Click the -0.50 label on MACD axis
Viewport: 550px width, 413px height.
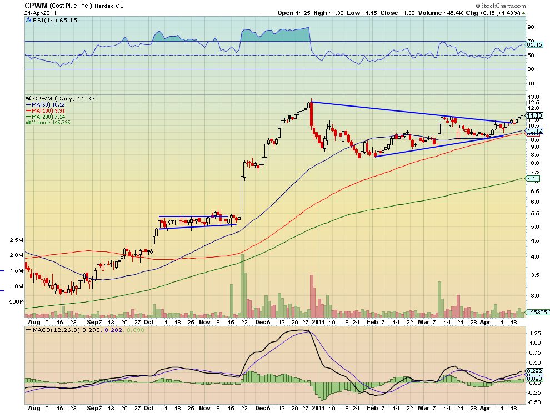[534, 402]
